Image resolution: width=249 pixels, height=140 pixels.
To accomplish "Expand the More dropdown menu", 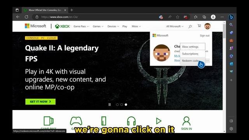I will (136, 26).
